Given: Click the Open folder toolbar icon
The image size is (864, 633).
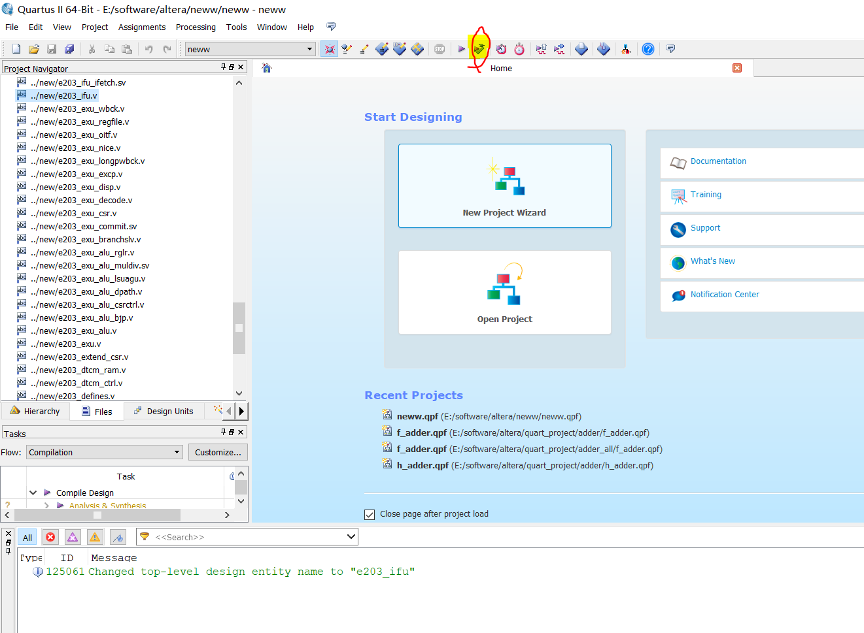Looking at the screenshot, I should pos(34,49).
